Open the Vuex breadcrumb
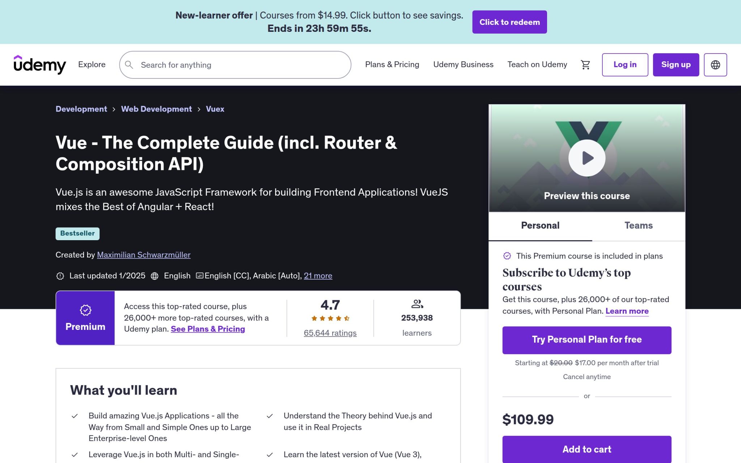 pos(215,109)
